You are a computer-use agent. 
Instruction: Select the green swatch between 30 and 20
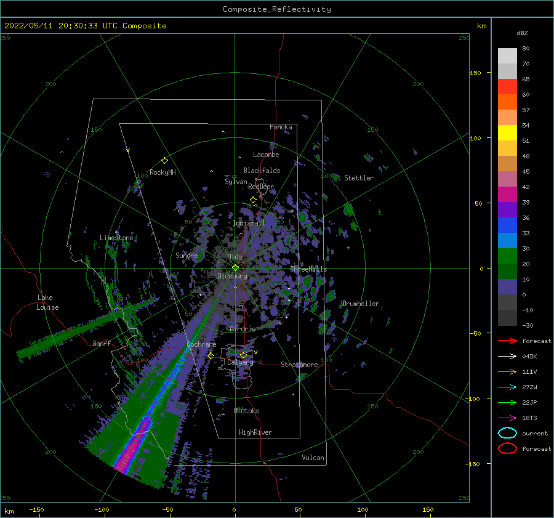[507, 256]
